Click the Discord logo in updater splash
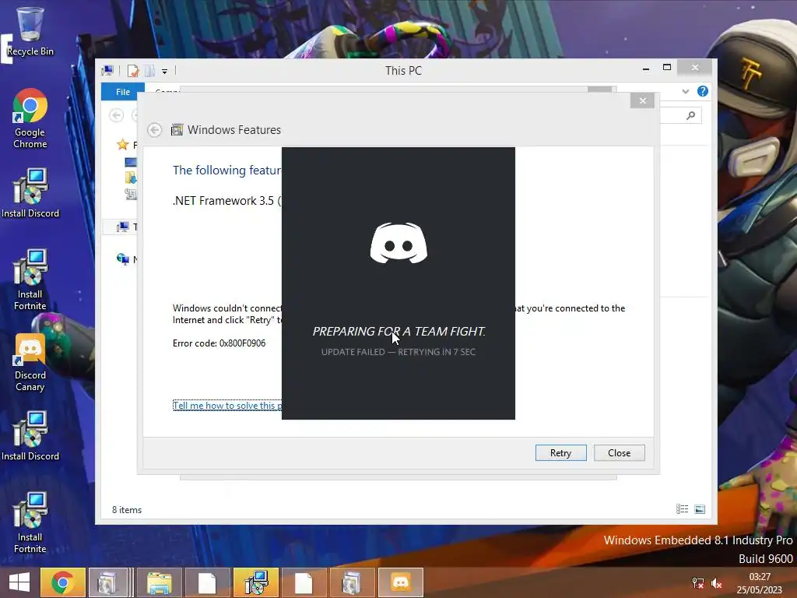The width and height of the screenshot is (797, 598). click(398, 243)
